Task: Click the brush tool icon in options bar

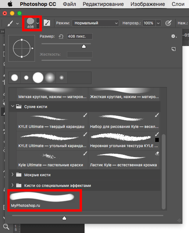Action: point(10,23)
